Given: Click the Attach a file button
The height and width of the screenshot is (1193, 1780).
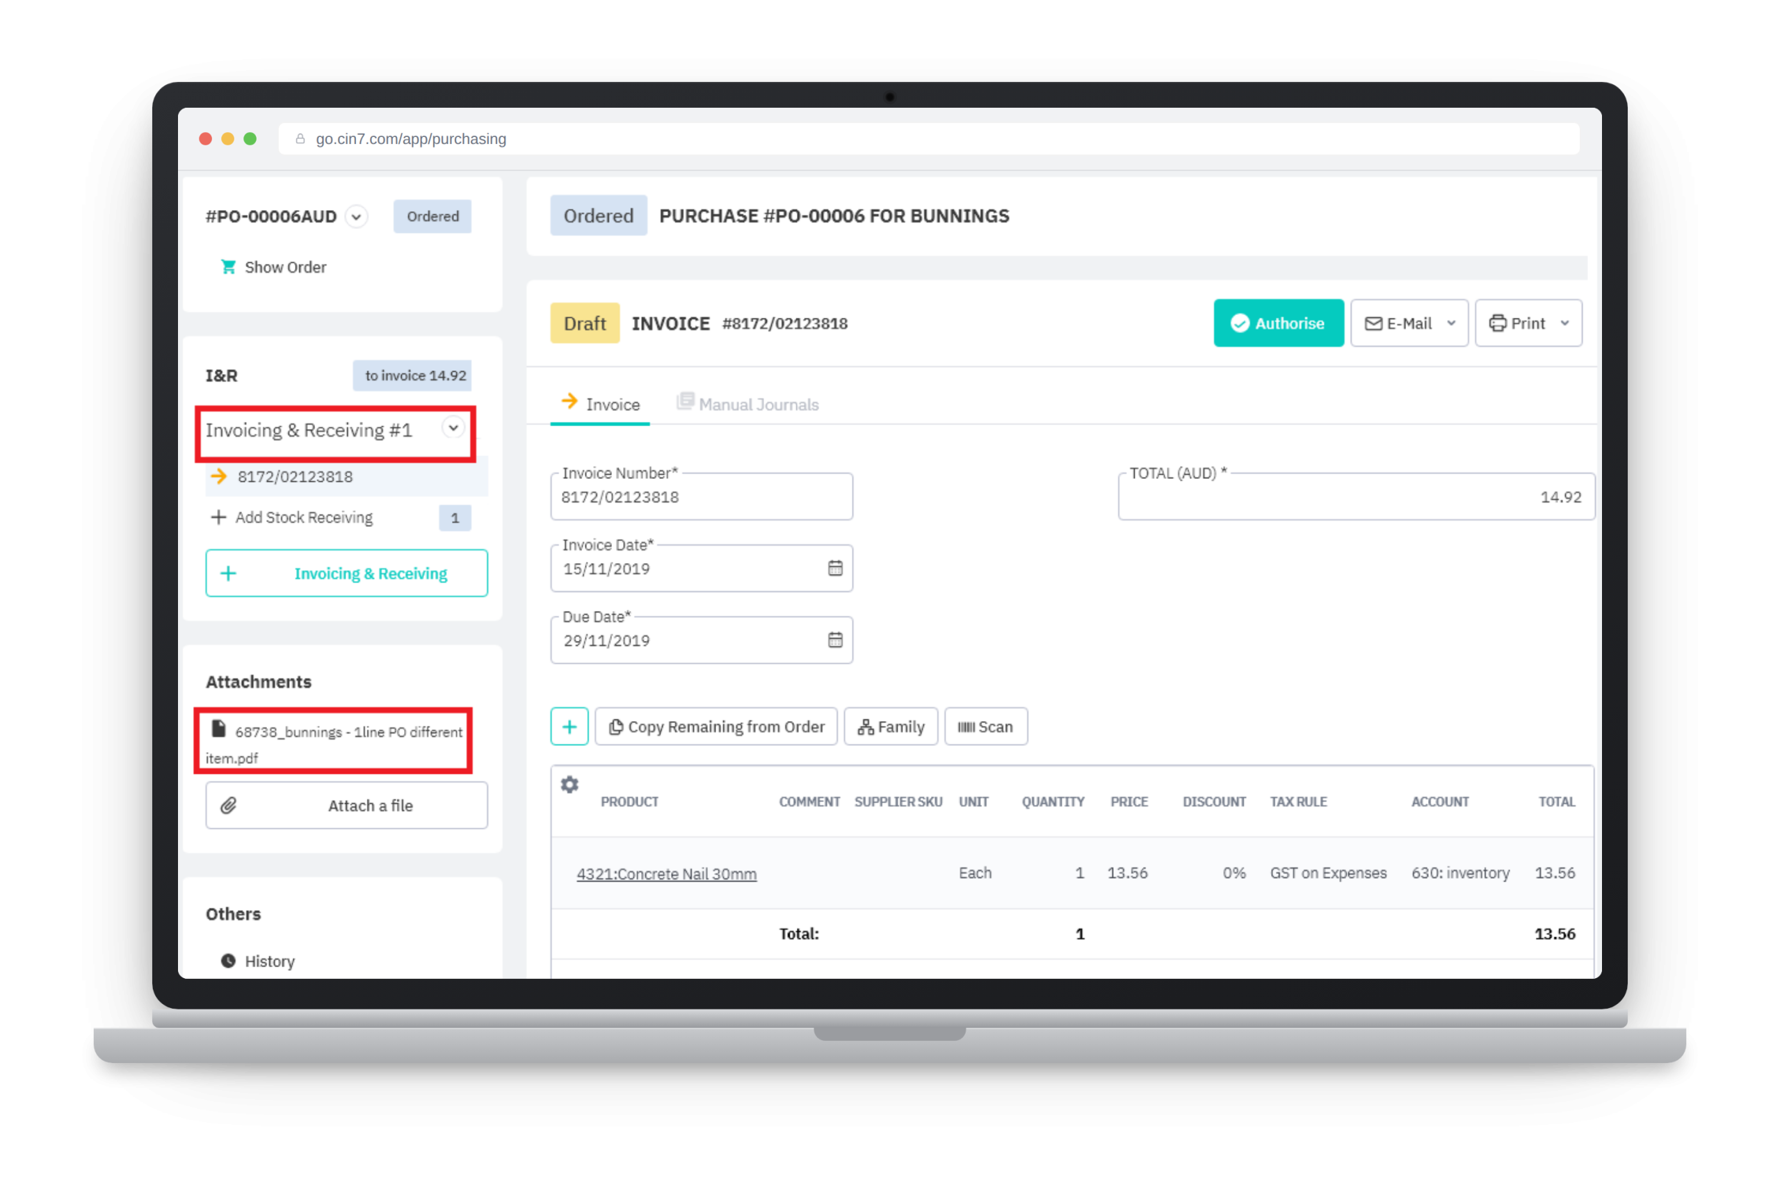Looking at the screenshot, I should point(346,806).
